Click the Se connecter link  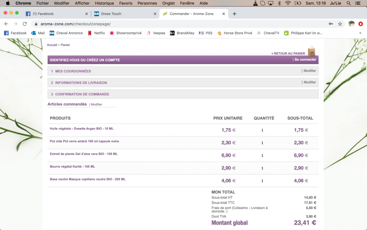(305, 60)
